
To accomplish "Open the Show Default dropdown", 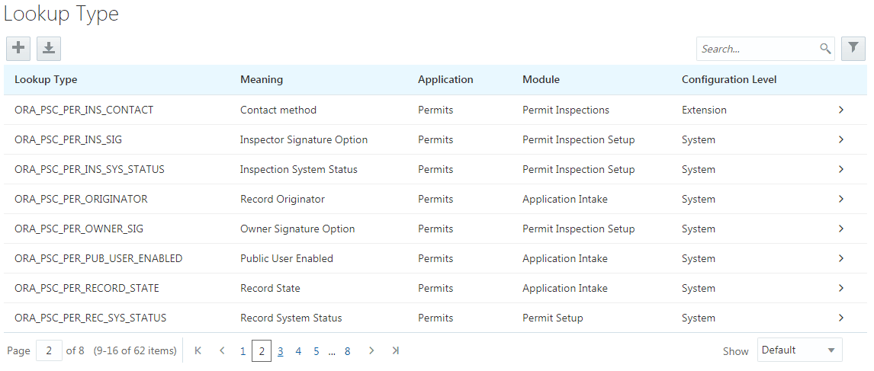I will pos(799,350).
